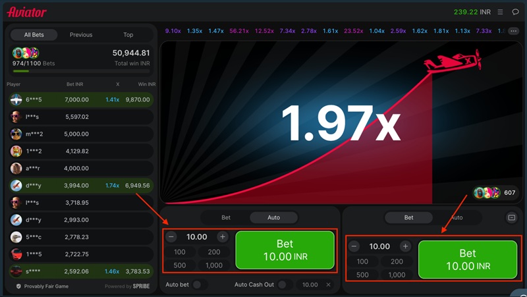This screenshot has width=527, height=297.
Task: Click the avatar of player s****
Action: [16, 271]
